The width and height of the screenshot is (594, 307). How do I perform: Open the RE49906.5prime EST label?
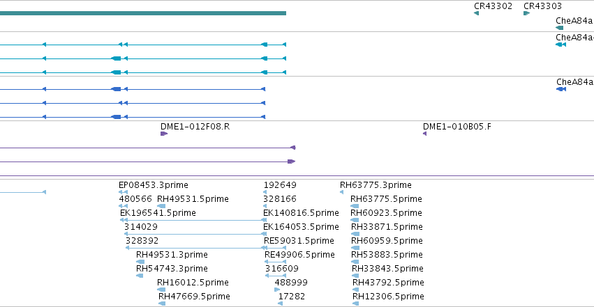pos(299,255)
